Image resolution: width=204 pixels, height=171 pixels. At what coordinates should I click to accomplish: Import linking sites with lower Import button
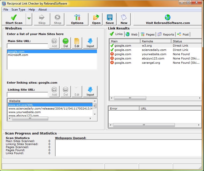(90, 91)
